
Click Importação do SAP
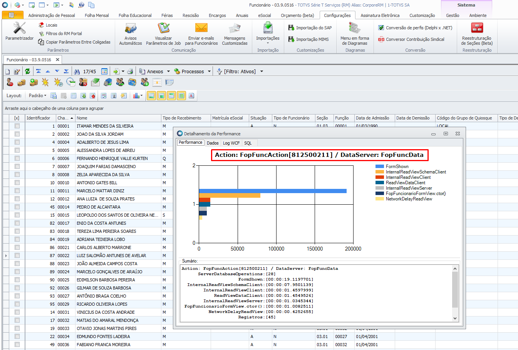(x=310, y=28)
